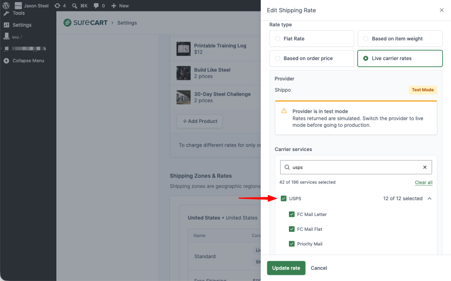The height and width of the screenshot is (281, 451).
Task: Click Update rate button
Action: [x=286, y=268]
